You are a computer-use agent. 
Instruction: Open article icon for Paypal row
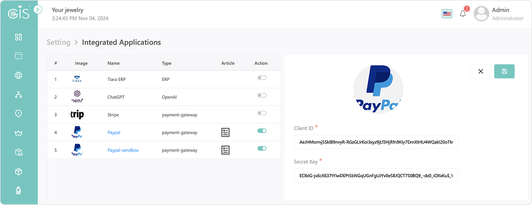pos(225,132)
